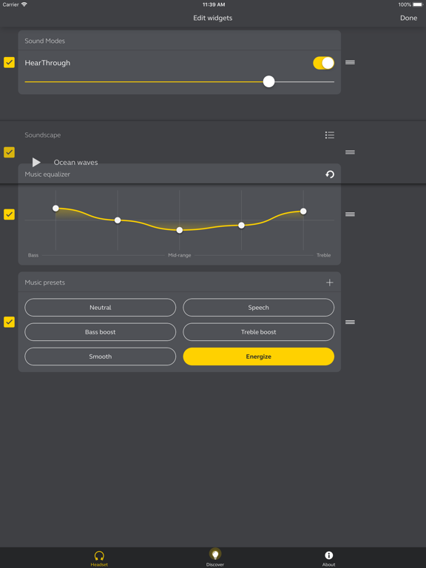Uncheck the Soundscape widget checkbox
This screenshot has height=568, width=426.
(9, 152)
